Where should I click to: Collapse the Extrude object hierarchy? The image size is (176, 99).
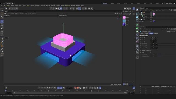[x=141, y=16]
